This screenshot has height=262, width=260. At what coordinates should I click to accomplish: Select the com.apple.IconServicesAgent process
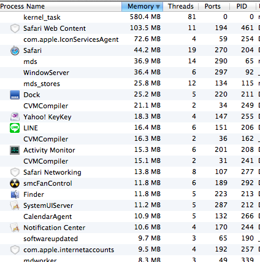pyautogui.click(x=71, y=39)
